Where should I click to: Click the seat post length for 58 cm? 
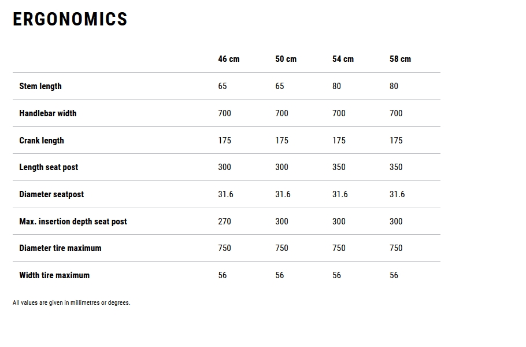click(396, 167)
